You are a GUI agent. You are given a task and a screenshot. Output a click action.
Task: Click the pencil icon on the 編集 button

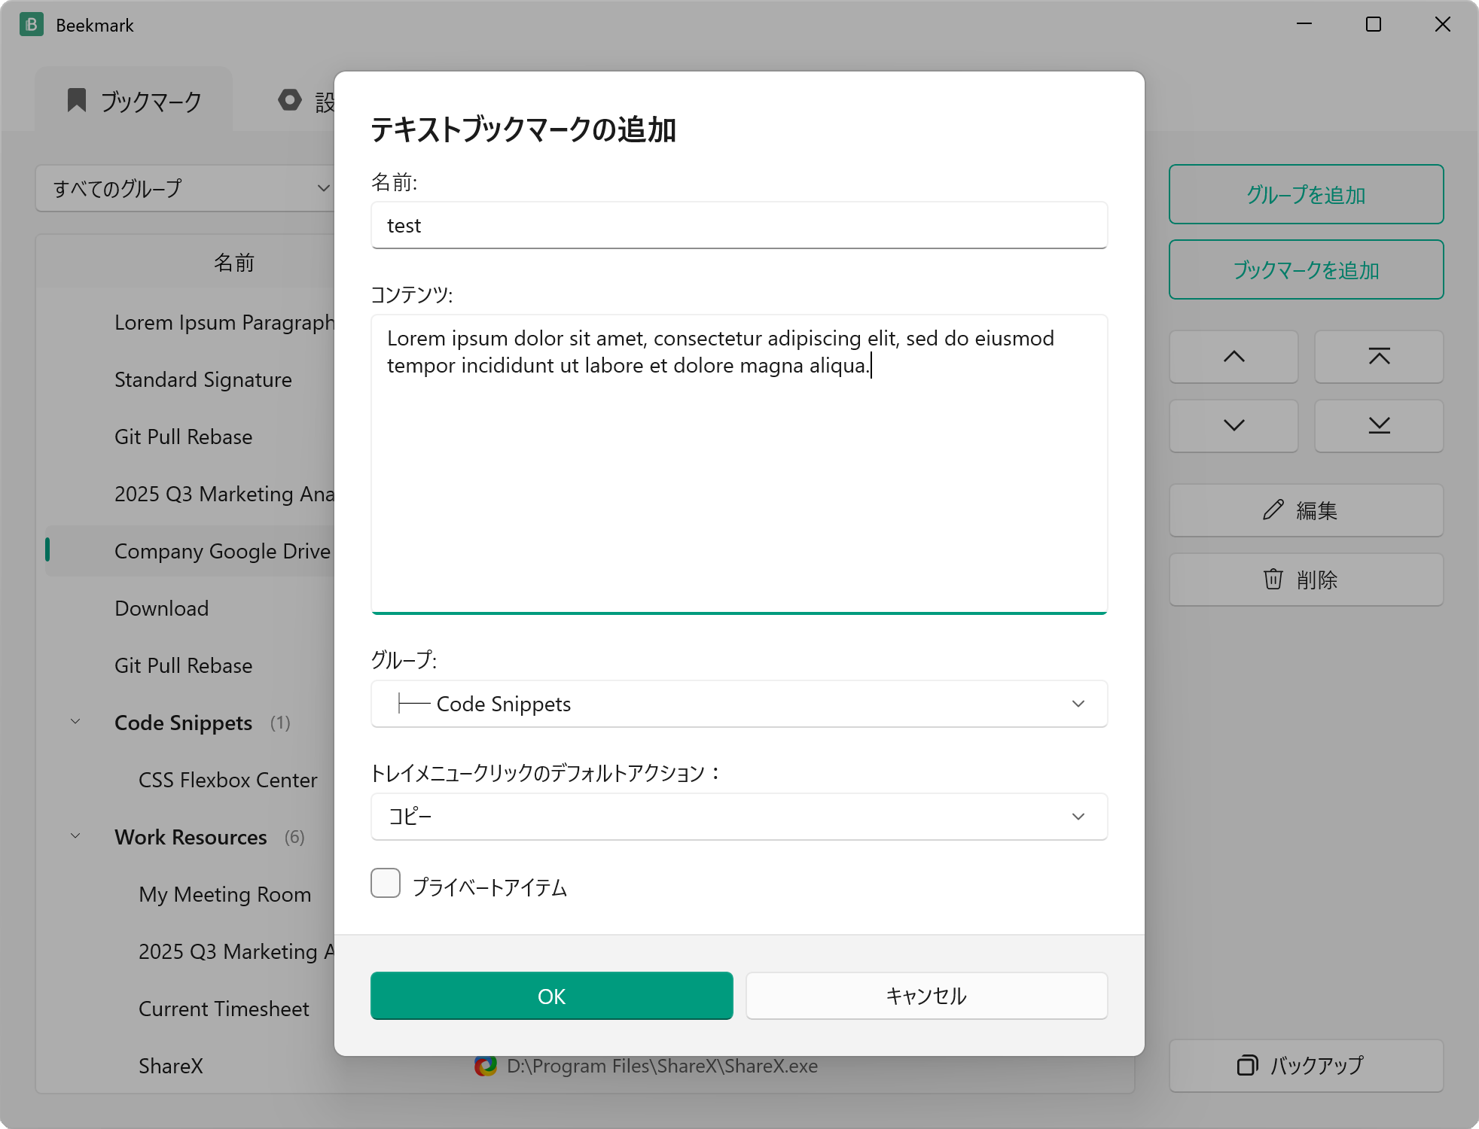tap(1273, 510)
